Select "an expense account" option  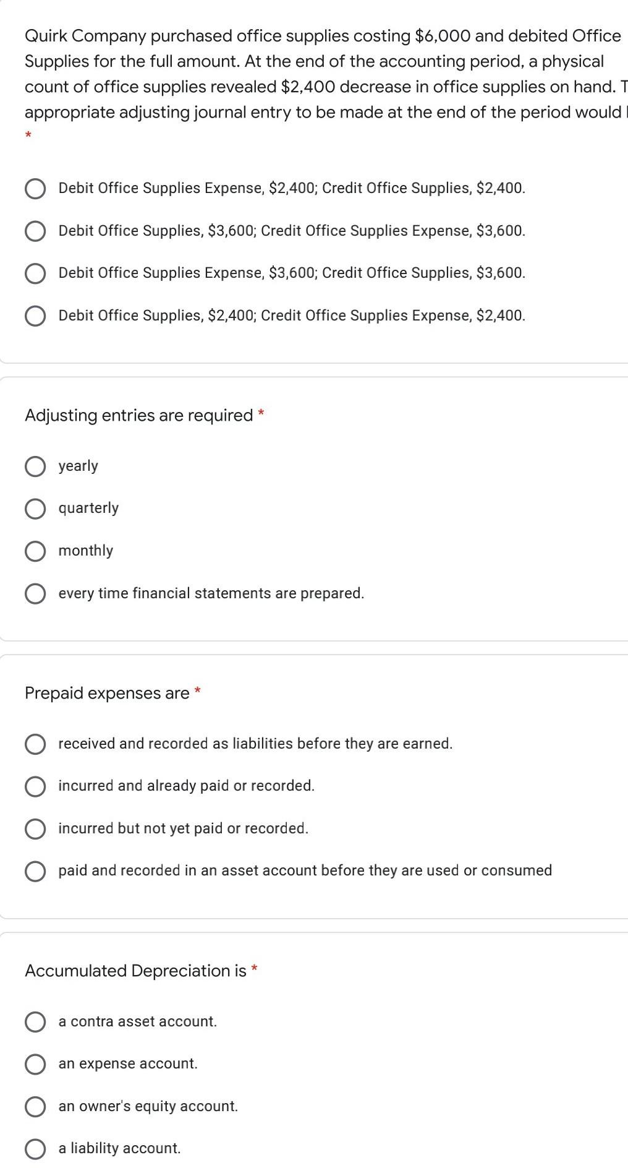pyautogui.click(x=35, y=1063)
